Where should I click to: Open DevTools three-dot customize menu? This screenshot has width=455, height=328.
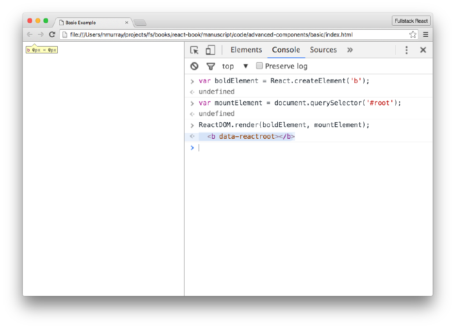click(406, 50)
